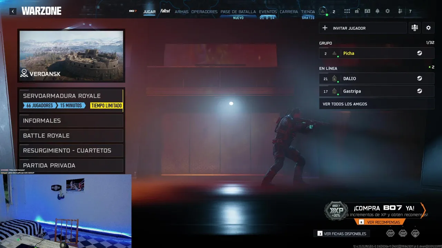Open the ARMAS tab
This screenshot has width=442, height=248.
click(x=182, y=11)
